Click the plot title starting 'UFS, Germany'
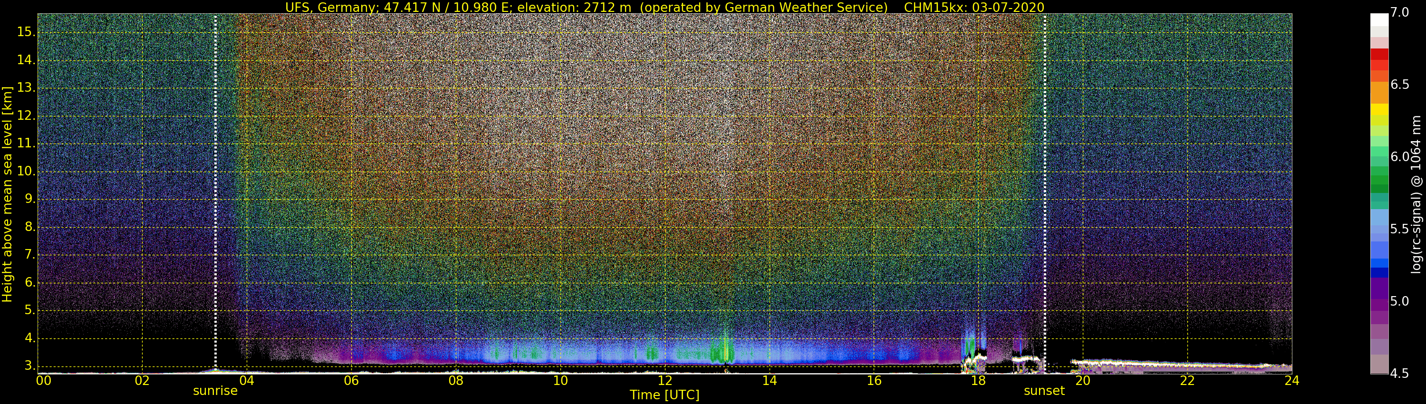This screenshot has height=404, width=1426. 665,7
